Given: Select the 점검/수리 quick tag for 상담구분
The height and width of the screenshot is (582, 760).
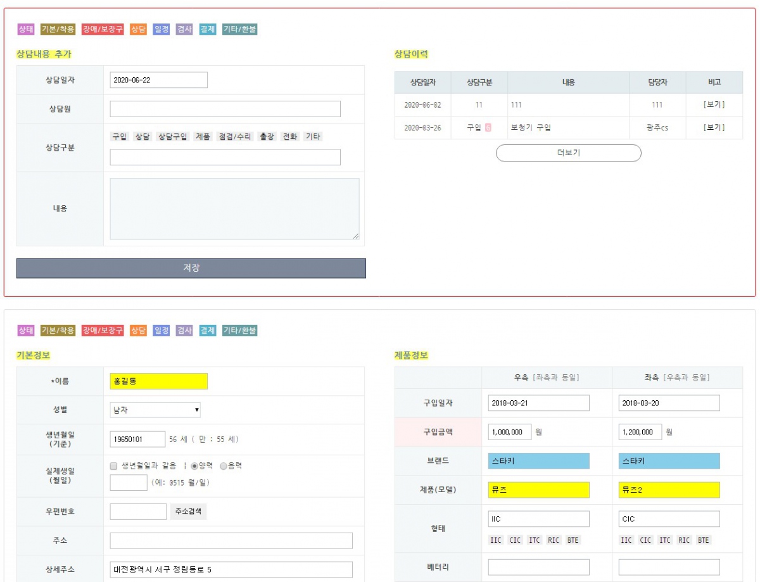Looking at the screenshot, I should tap(234, 137).
